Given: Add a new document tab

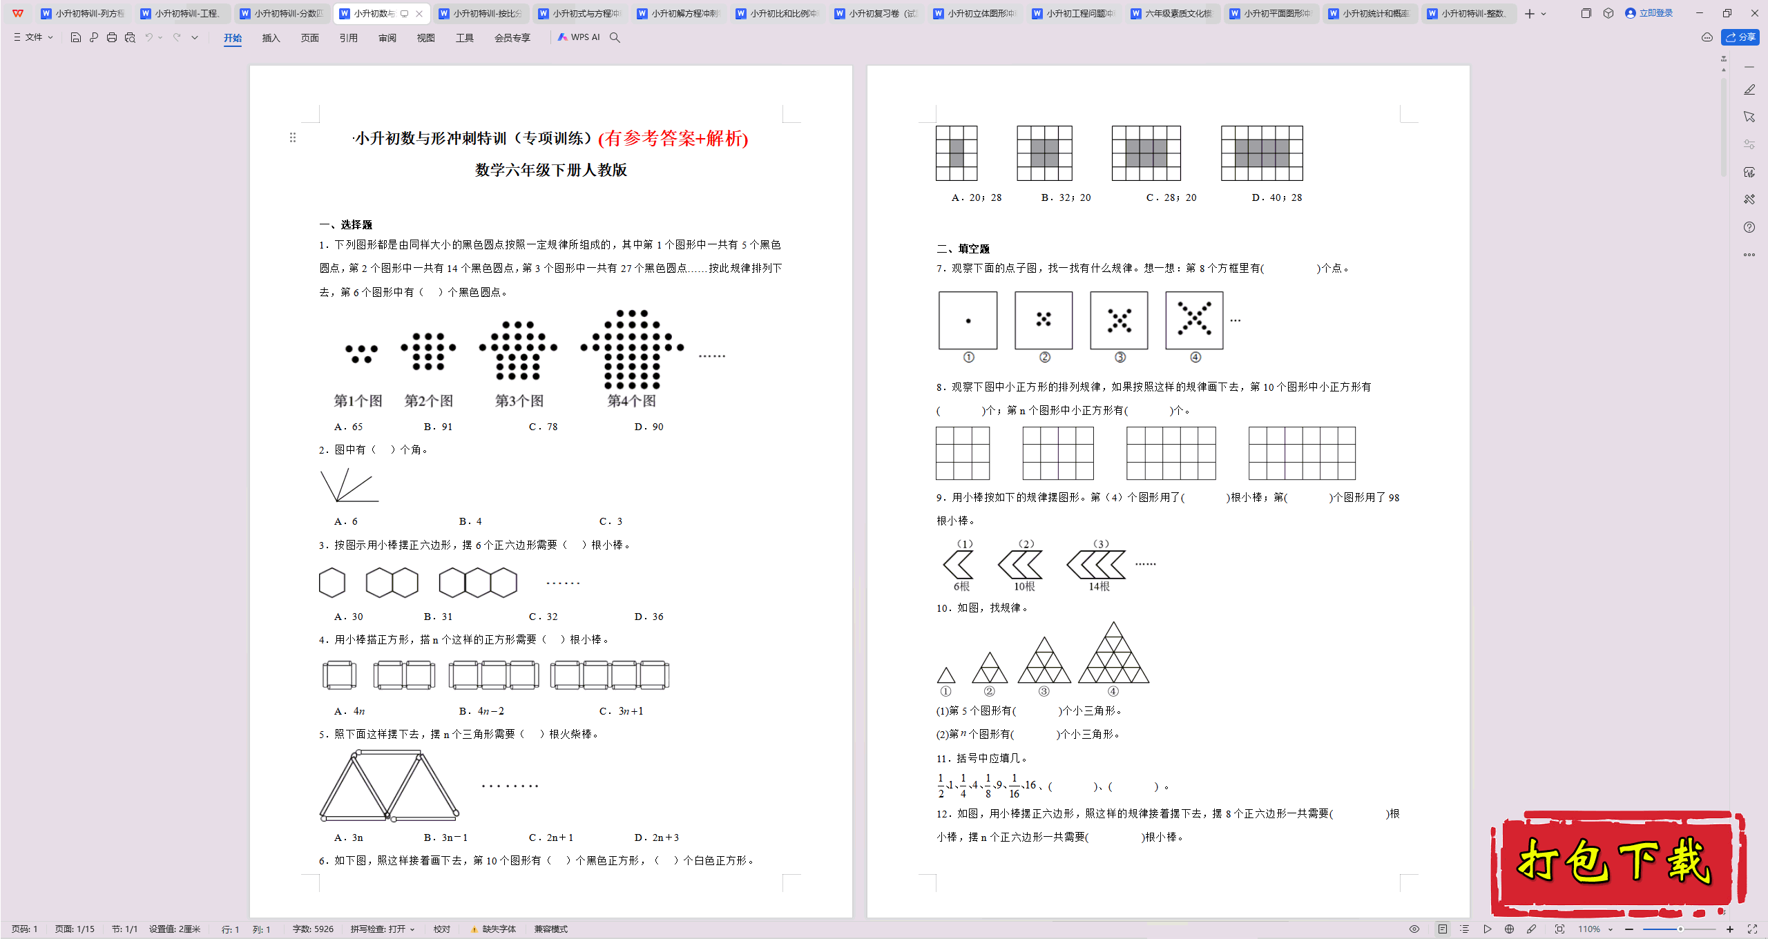Looking at the screenshot, I should 1530,13.
